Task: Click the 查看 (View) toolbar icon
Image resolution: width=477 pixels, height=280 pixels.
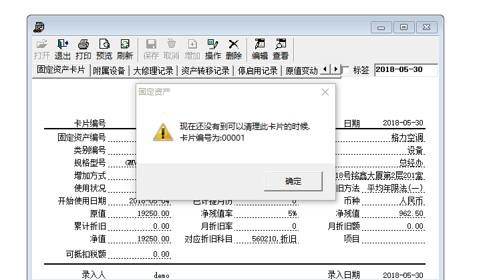Action: click(281, 49)
